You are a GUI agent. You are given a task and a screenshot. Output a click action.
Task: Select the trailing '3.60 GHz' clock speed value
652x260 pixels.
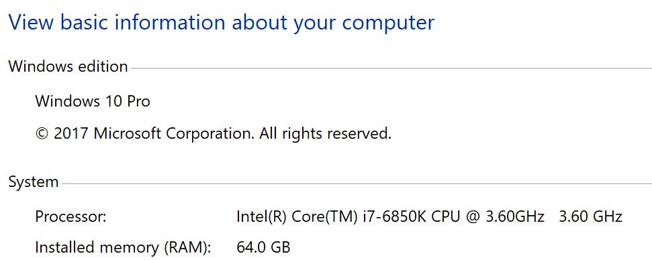click(x=590, y=216)
